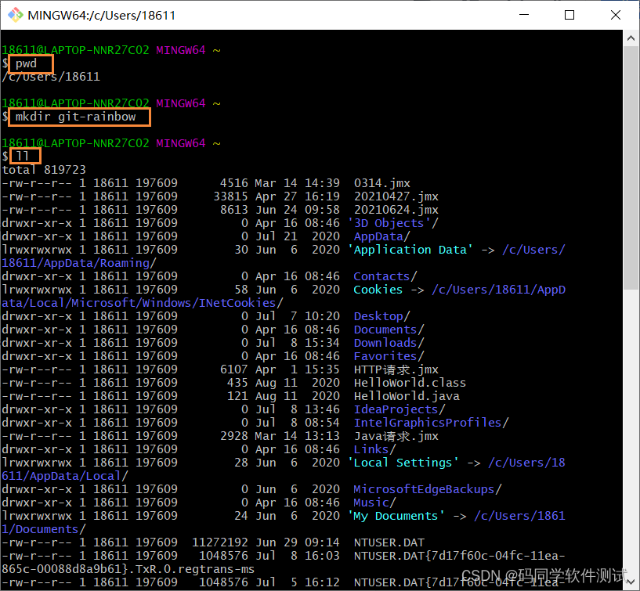The height and width of the screenshot is (591, 640).
Task: Click the path 1/Documents/ continuation
Action: [44, 529]
